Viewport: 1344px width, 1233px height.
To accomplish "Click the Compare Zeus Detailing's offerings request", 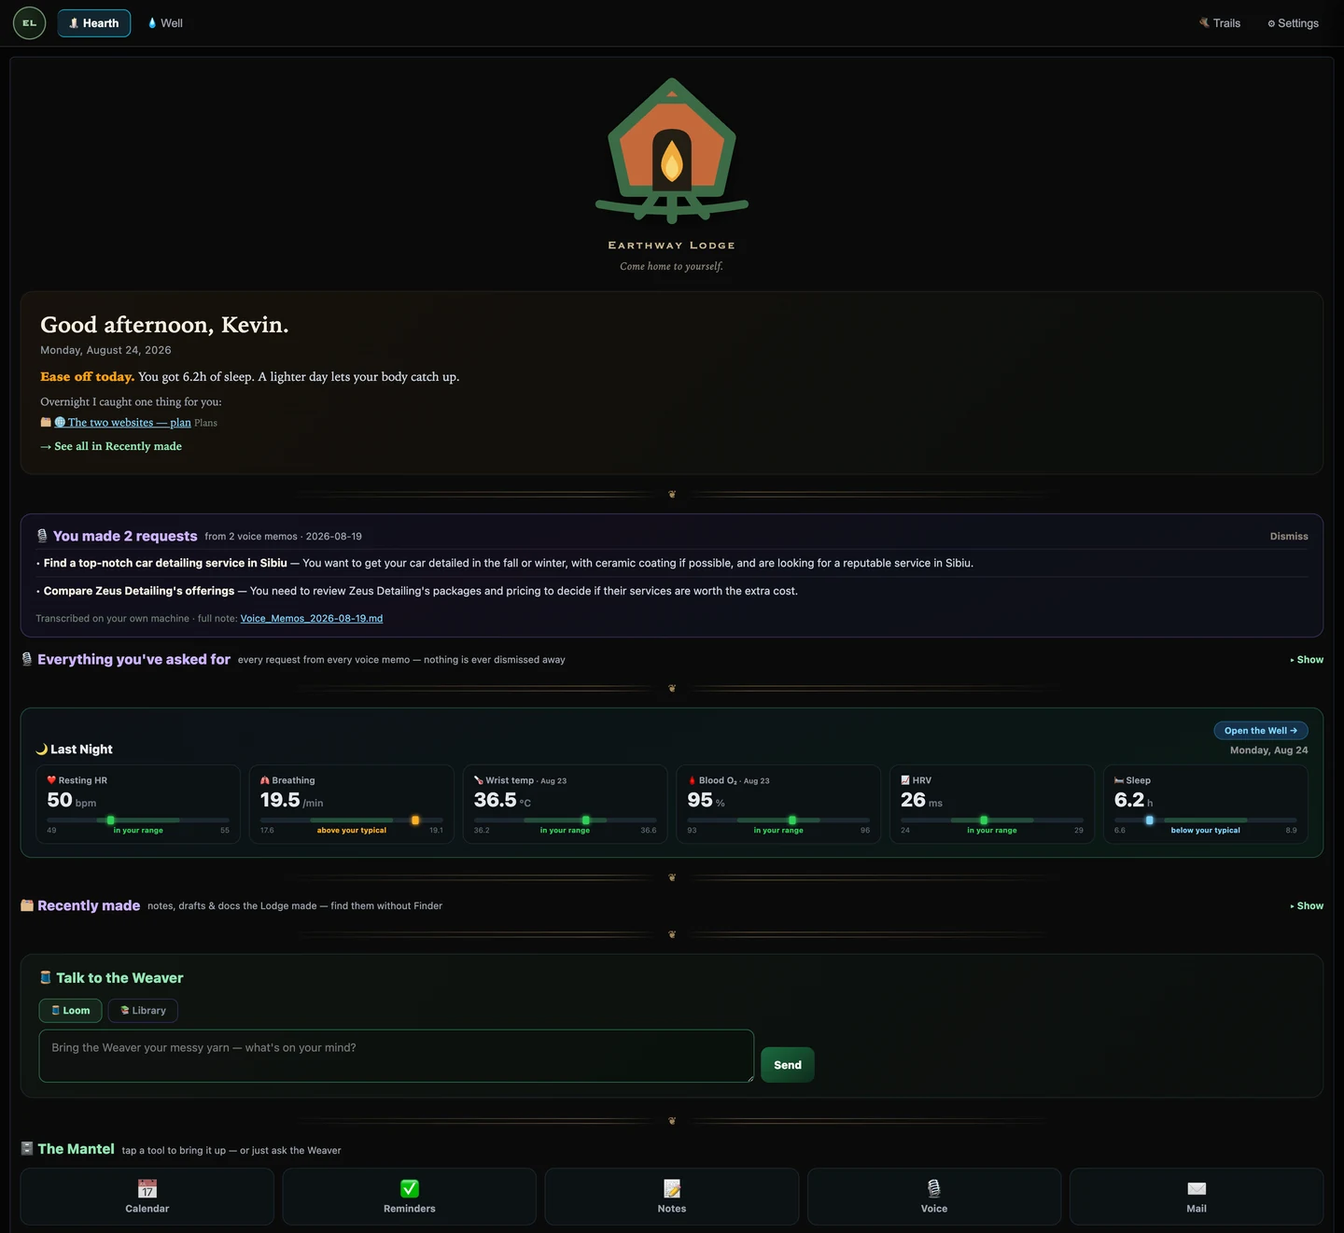I will pos(672,591).
